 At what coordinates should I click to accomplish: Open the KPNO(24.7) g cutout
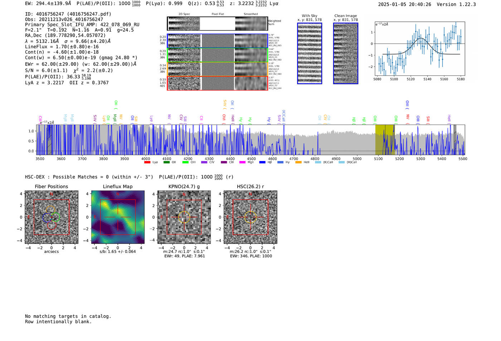tap(184, 217)
